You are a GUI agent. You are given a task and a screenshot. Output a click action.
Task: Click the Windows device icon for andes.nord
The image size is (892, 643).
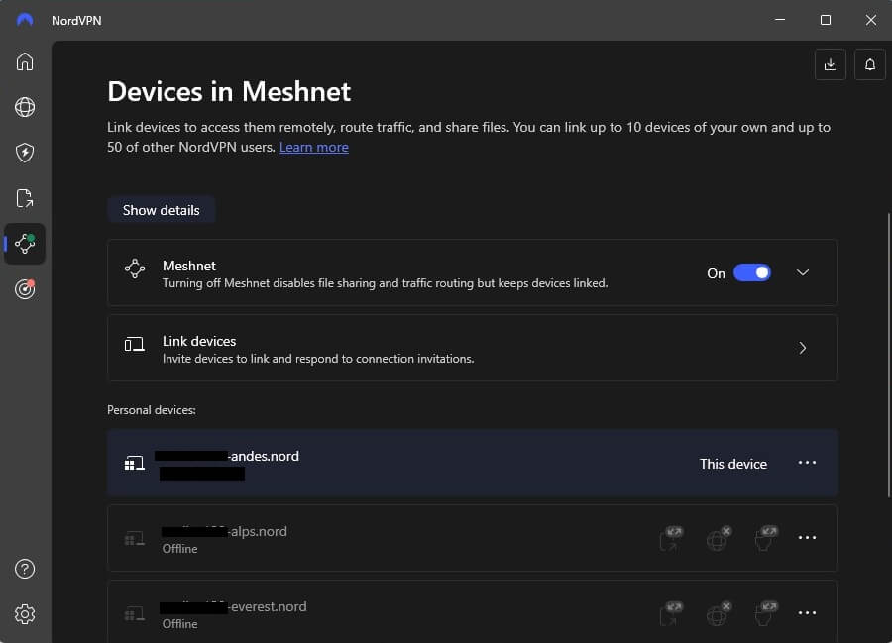point(134,463)
